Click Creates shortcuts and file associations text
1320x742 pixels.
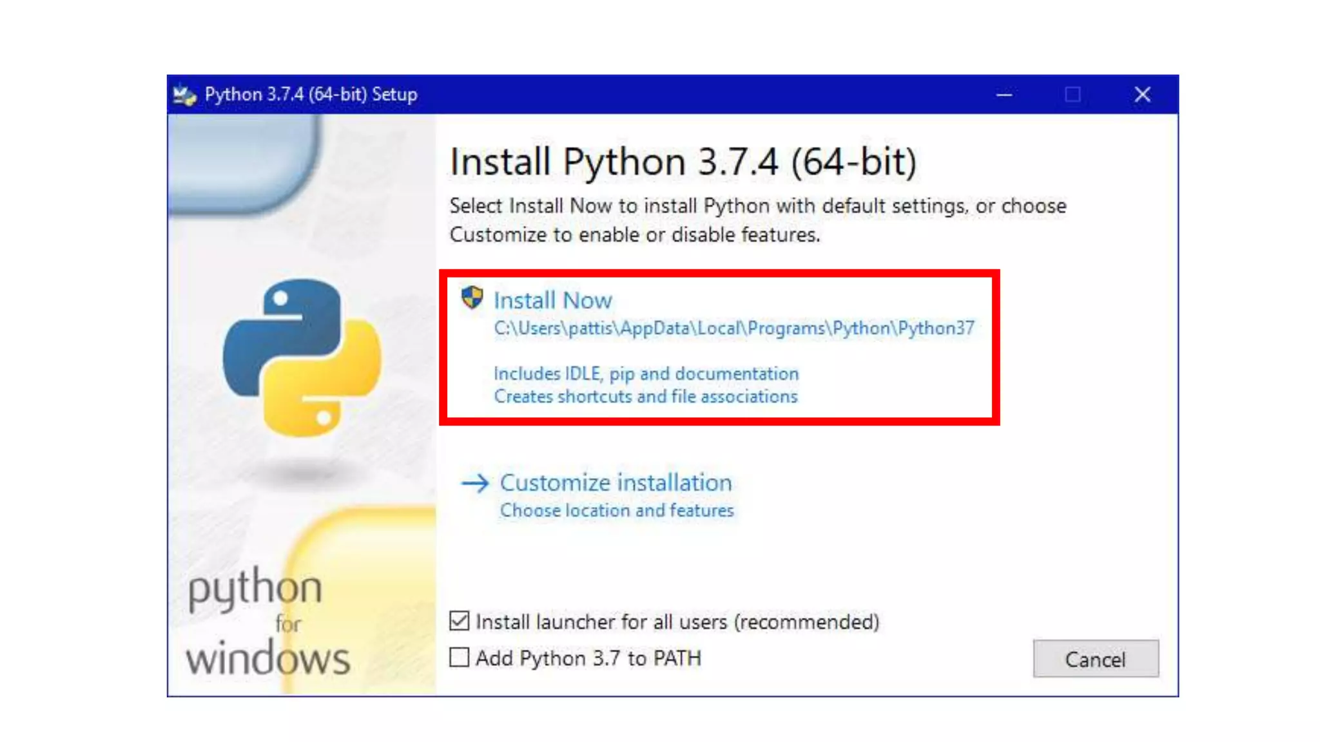645,397
